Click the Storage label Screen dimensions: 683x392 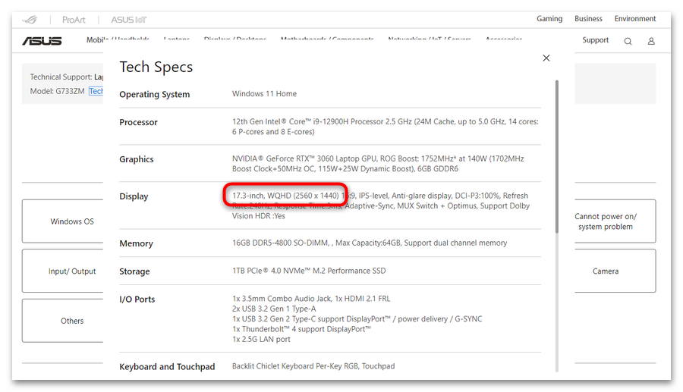point(134,271)
